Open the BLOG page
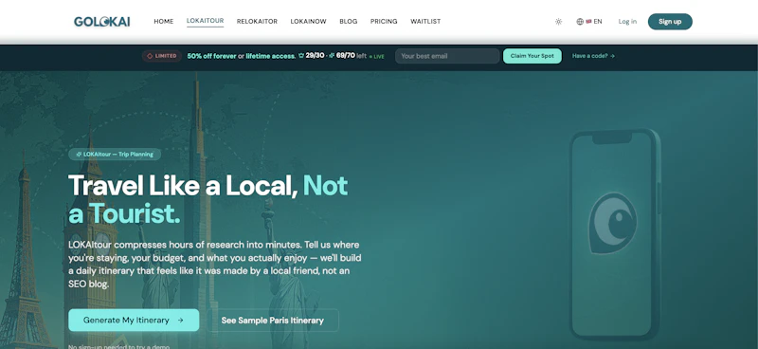The image size is (758, 349). click(348, 21)
